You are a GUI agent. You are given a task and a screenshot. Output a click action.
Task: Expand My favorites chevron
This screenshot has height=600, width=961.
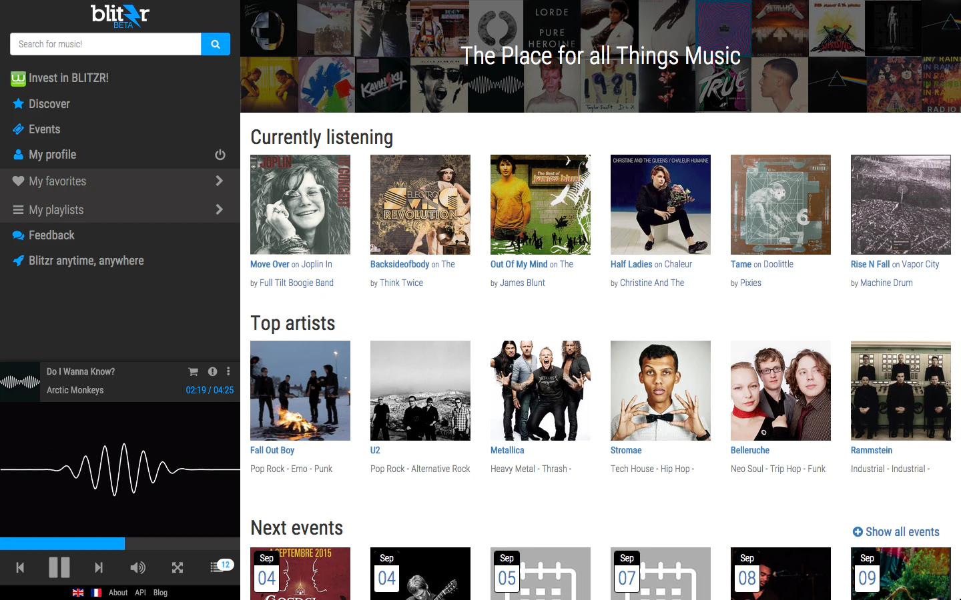click(x=219, y=181)
